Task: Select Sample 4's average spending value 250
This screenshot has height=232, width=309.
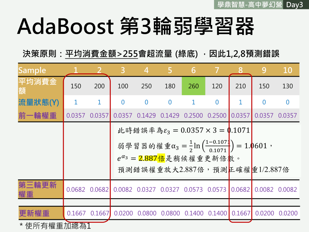Action: coord(146,86)
